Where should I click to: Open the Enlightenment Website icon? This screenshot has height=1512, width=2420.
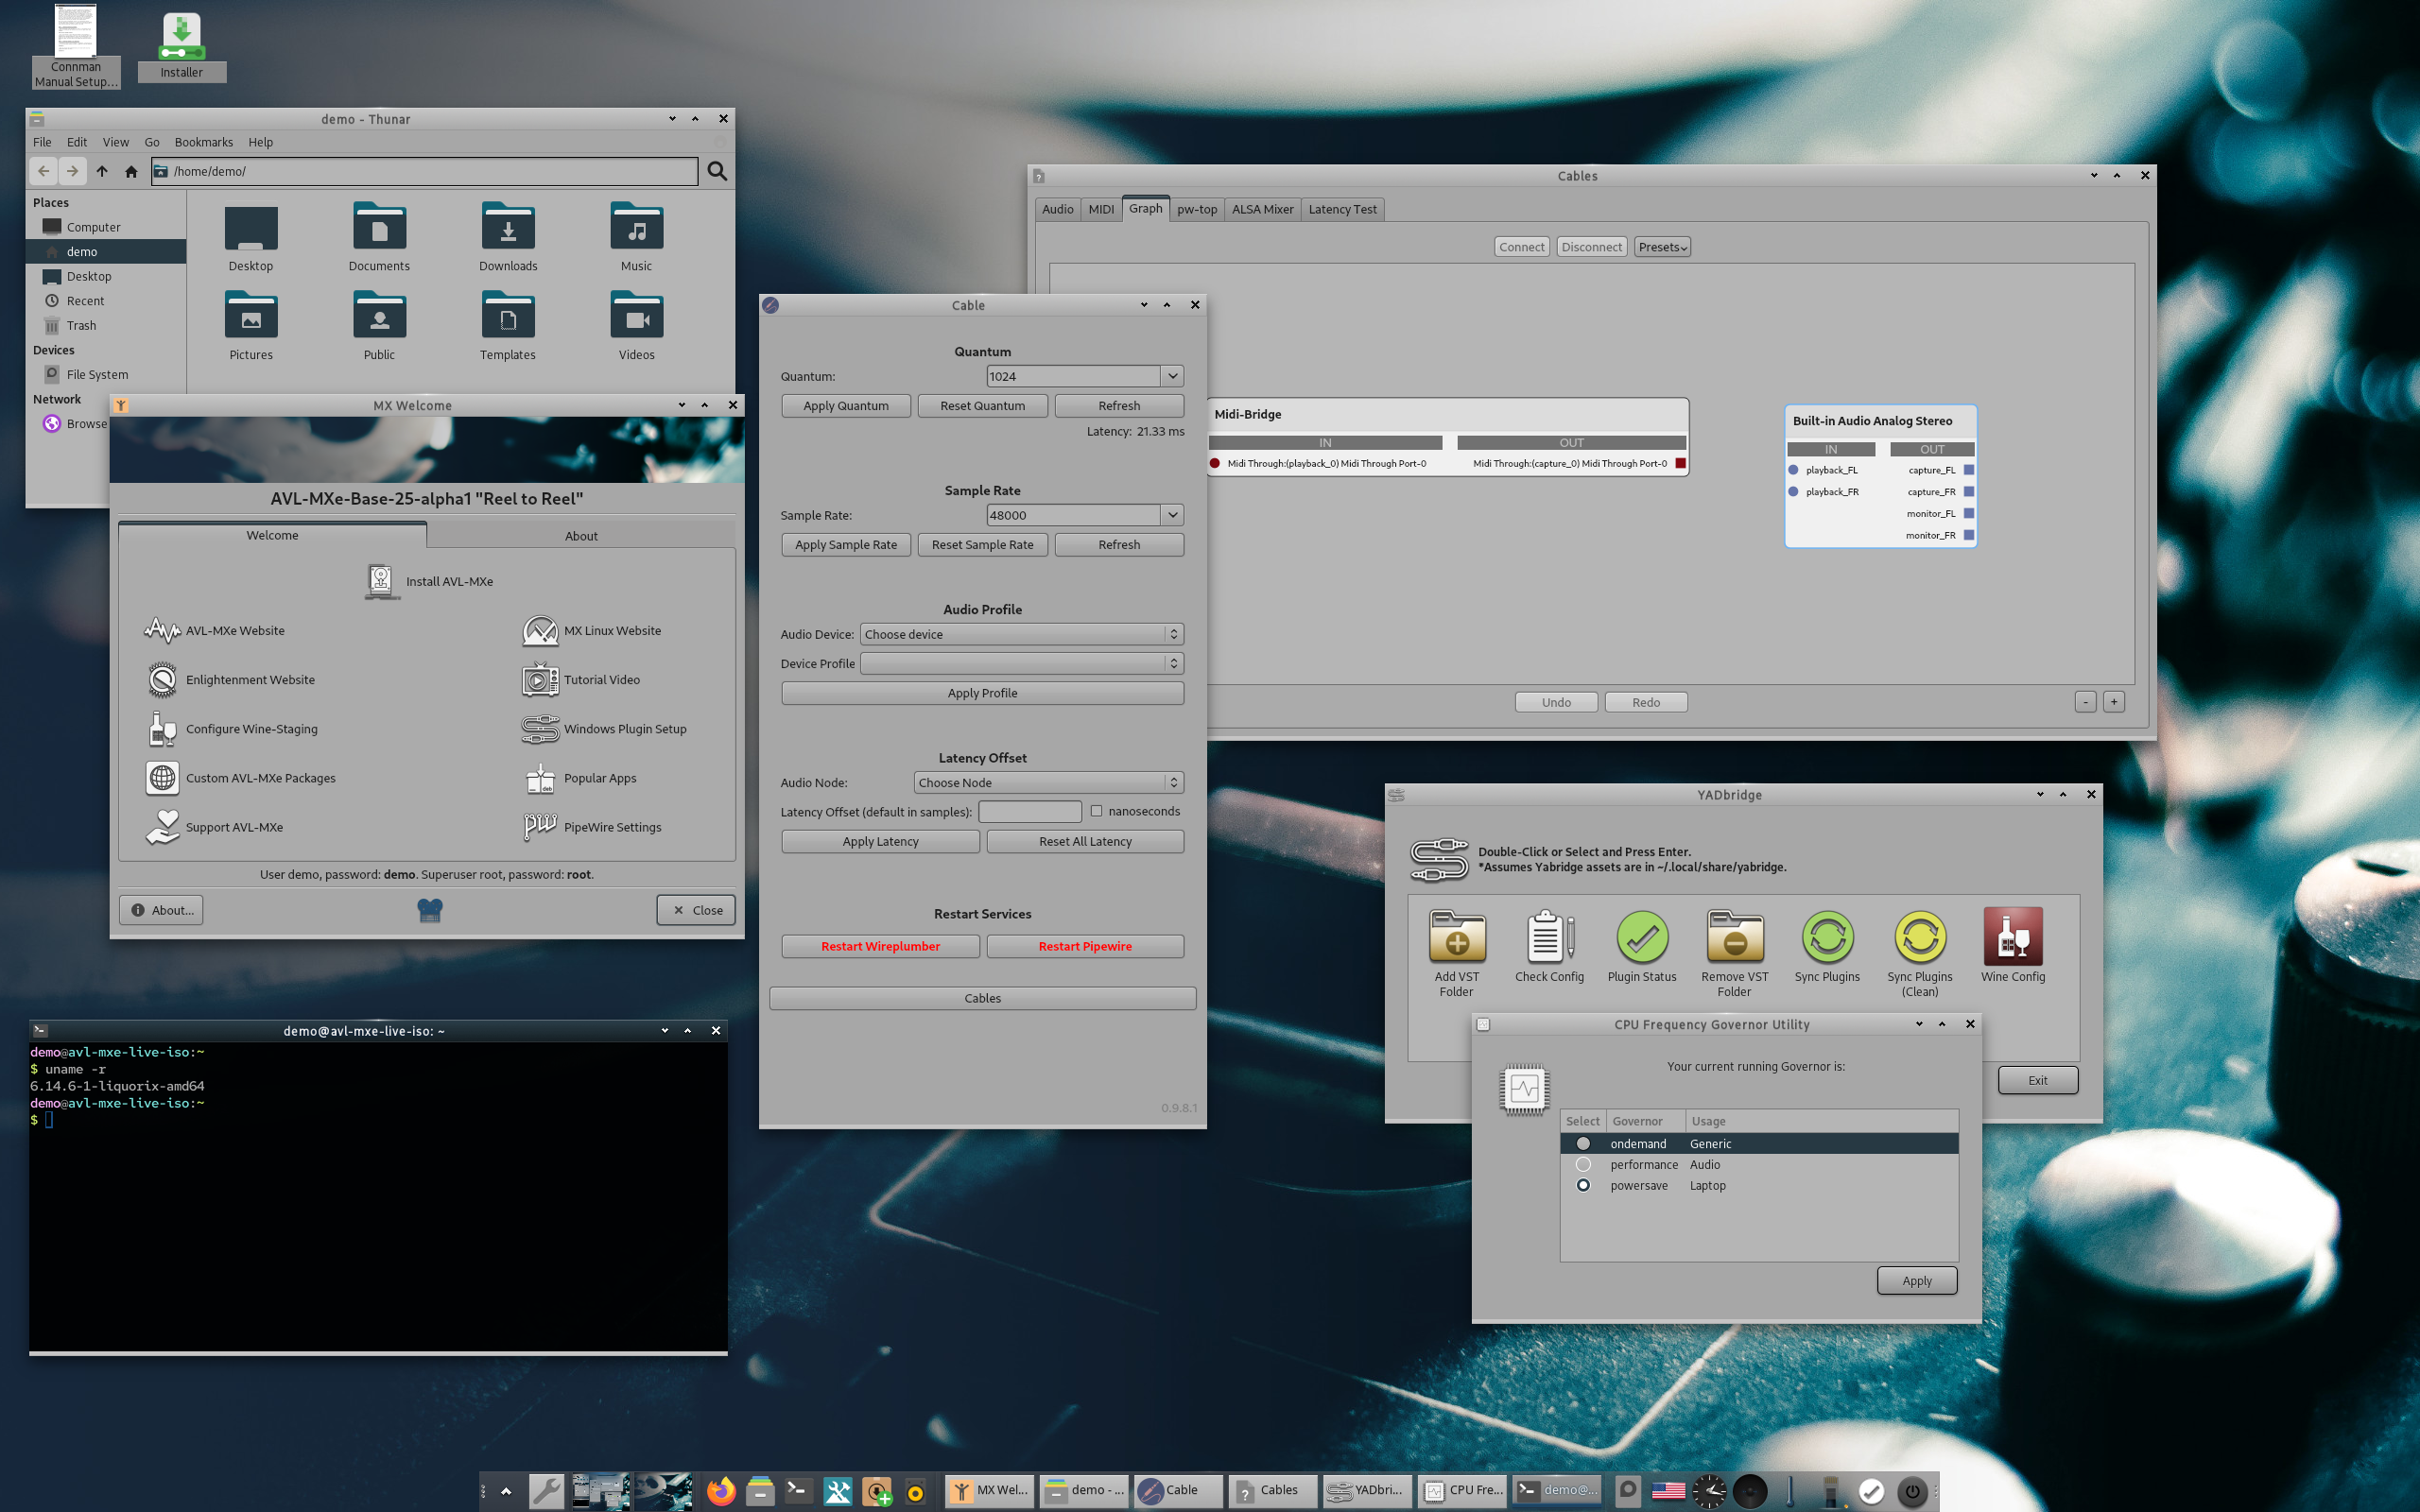pyautogui.click(x=162, y=680)
